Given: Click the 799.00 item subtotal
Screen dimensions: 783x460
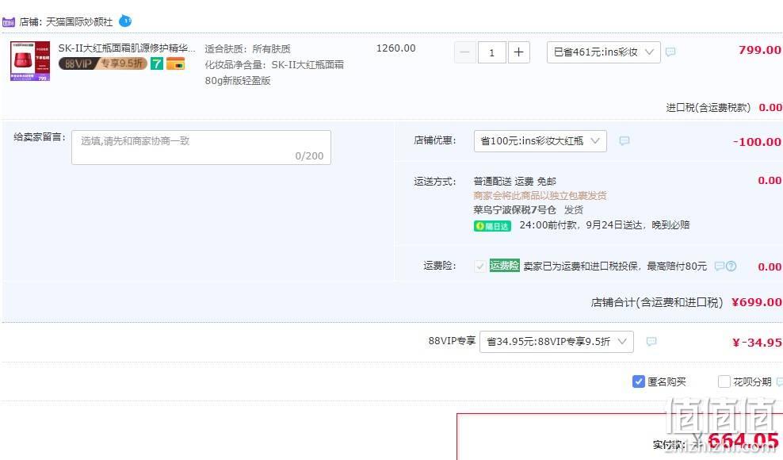Looking at the screenshot, I should [x=759, y=50].
